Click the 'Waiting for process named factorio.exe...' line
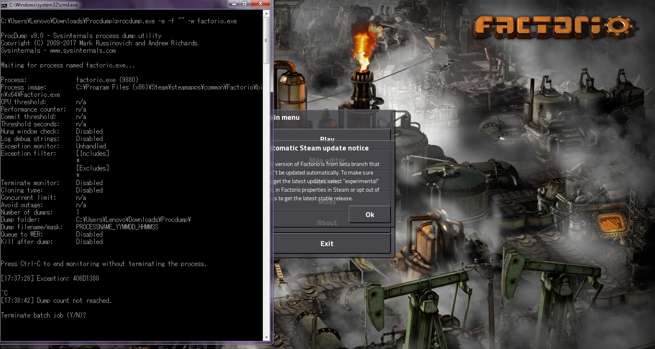Screen dimensions: 655x349 [68, 65]
